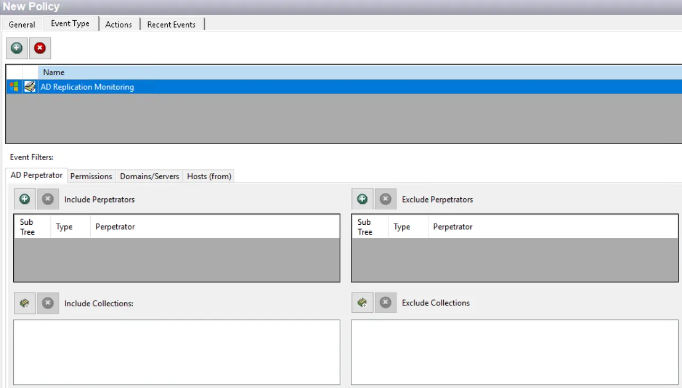The image size is (682, 388).
Task: Click the red remove event type icon
Action: pyautogui.click(x=40, y=48)
